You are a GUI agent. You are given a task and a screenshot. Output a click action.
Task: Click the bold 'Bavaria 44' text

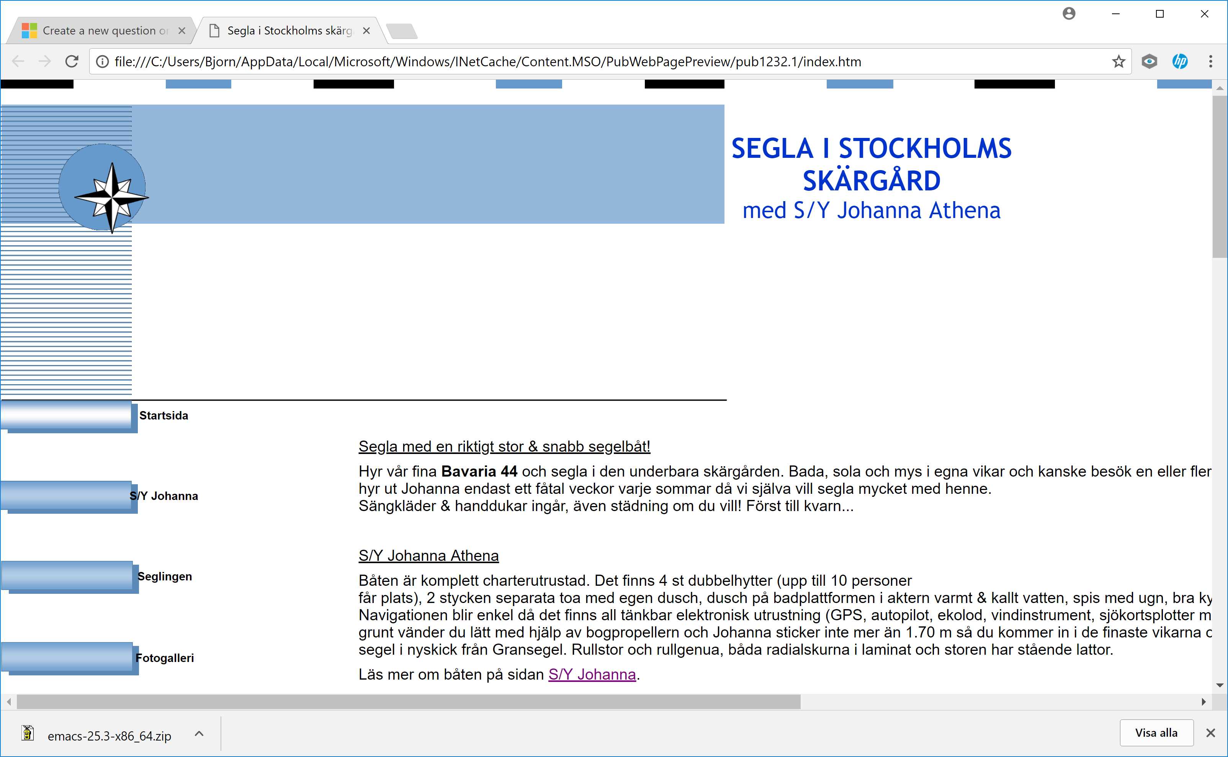pyautogui.click(x=479, y=471)
